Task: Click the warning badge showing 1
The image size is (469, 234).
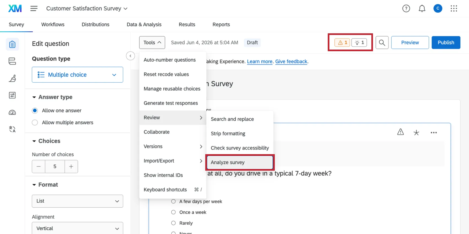Action: pos(342,42)
